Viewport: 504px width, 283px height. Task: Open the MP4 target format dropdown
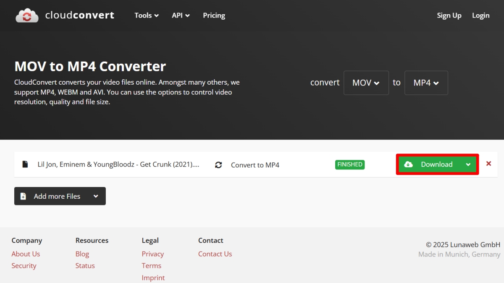click(x=426, y=83)
